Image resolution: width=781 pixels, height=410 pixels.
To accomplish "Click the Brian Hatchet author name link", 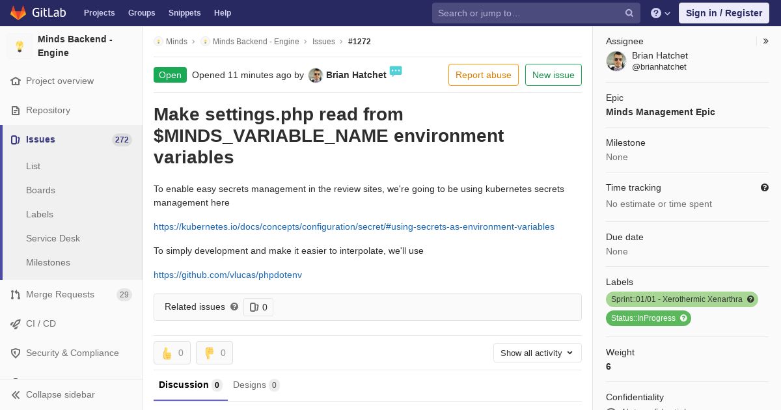I will (356, 75).
